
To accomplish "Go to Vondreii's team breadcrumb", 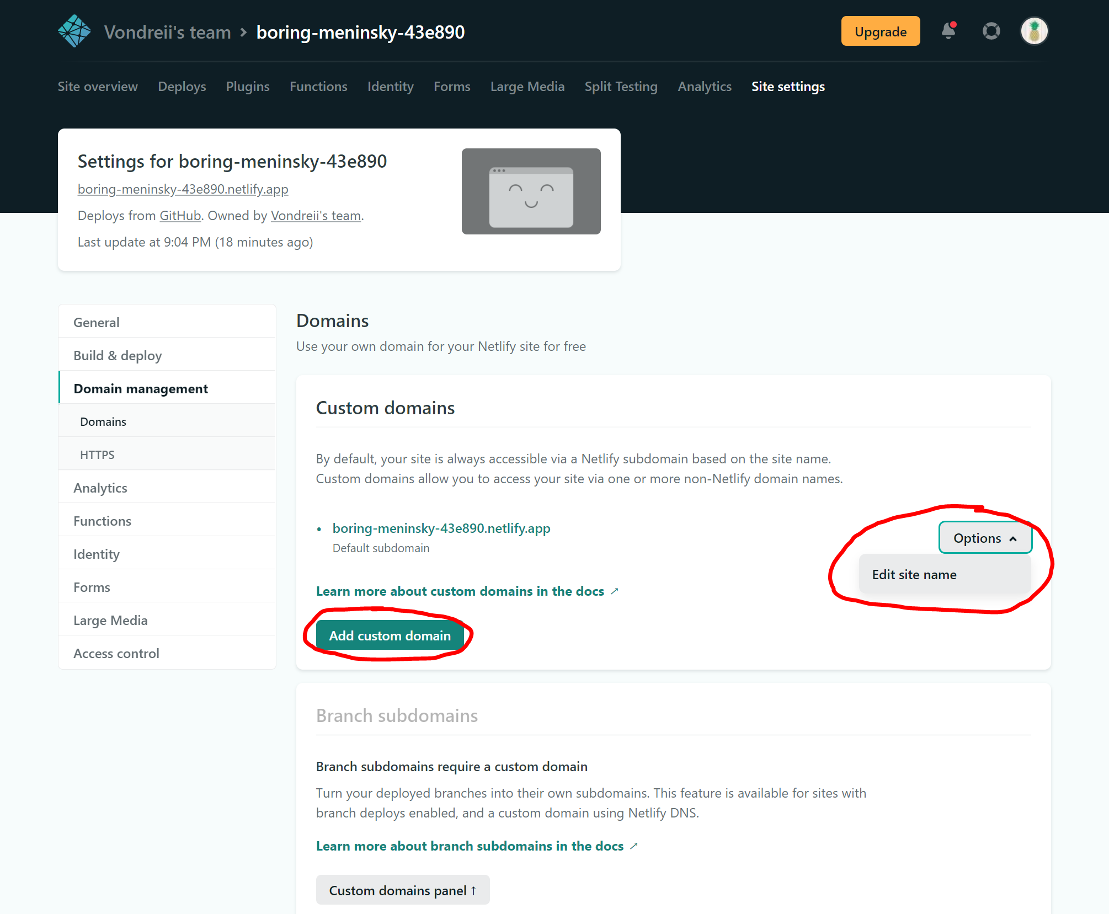I will click(x=168, y=32).
